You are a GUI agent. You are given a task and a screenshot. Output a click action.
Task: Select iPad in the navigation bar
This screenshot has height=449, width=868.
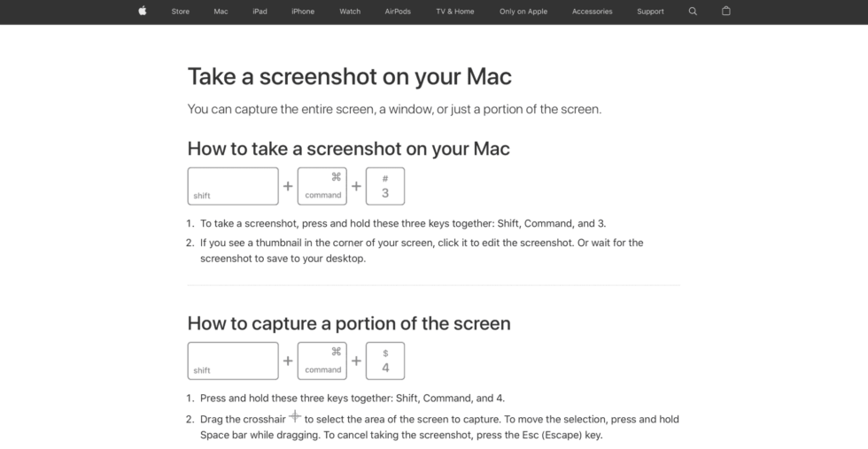pyautogui.click(x=260, y=12)
